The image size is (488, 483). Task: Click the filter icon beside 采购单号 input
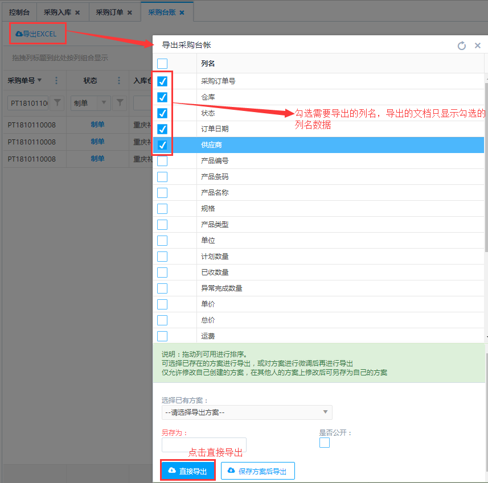[57, 102]
